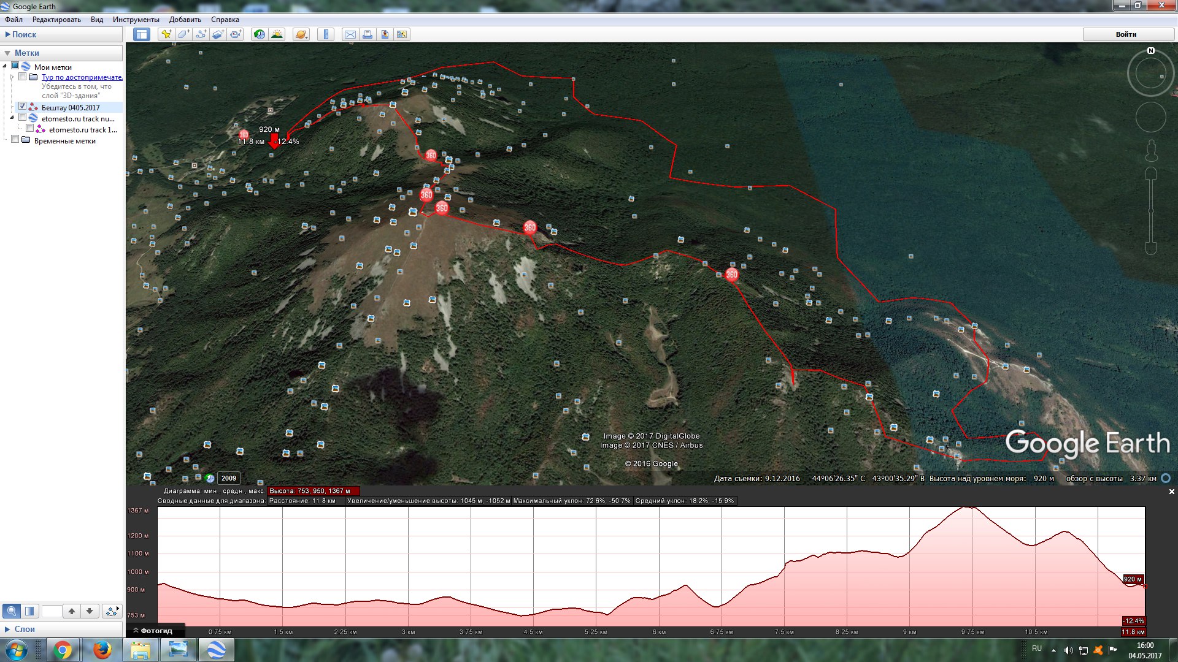
Task: Uncheck Бештау 0405.2017 checkbox
Action: point(23,107)
